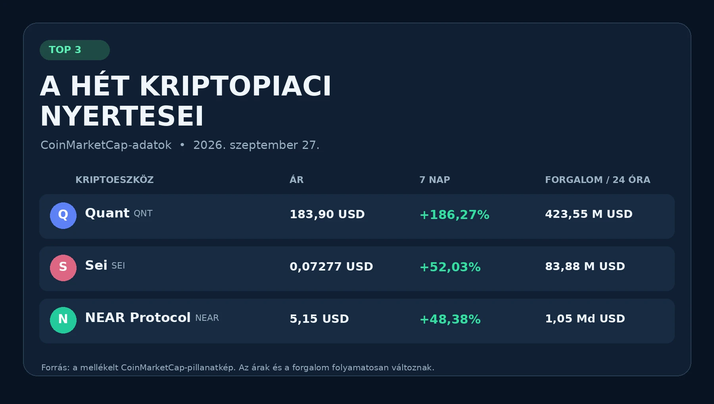Select the +186,27% weekly change
The height and width of the screenshot is (404, 714).
(454, 215)
